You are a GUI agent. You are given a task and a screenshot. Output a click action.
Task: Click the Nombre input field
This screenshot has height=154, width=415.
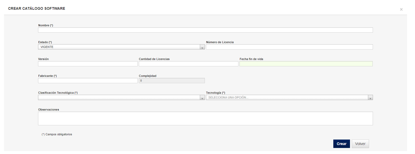205,30
